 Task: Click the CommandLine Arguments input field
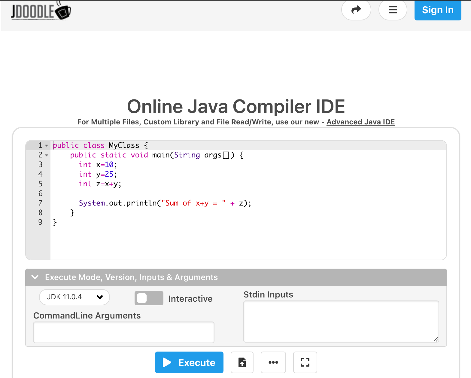pos(124,332)
